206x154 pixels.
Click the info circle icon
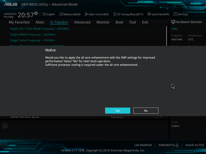click(5, 126)
